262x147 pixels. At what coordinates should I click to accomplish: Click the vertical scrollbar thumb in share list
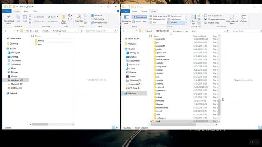(219, 107)
